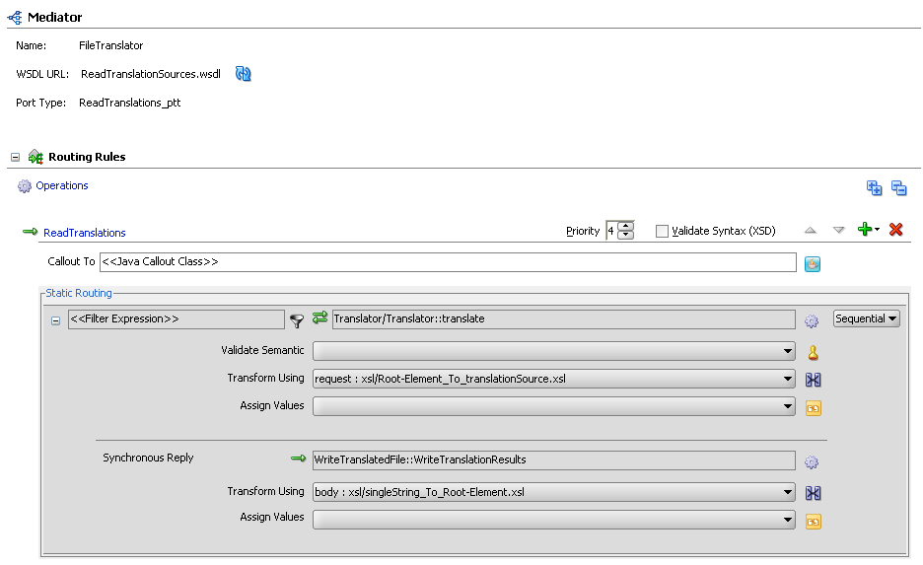This screenshot has height=565, width=923.
Task: Click the ReadTranslations operation link
Action: point(85,233)
